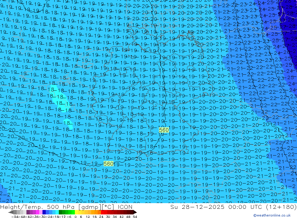Click the dark right arrow of the color scale
Screen dimensions: 297x218
pyautogui.click(x=135, y=212)
